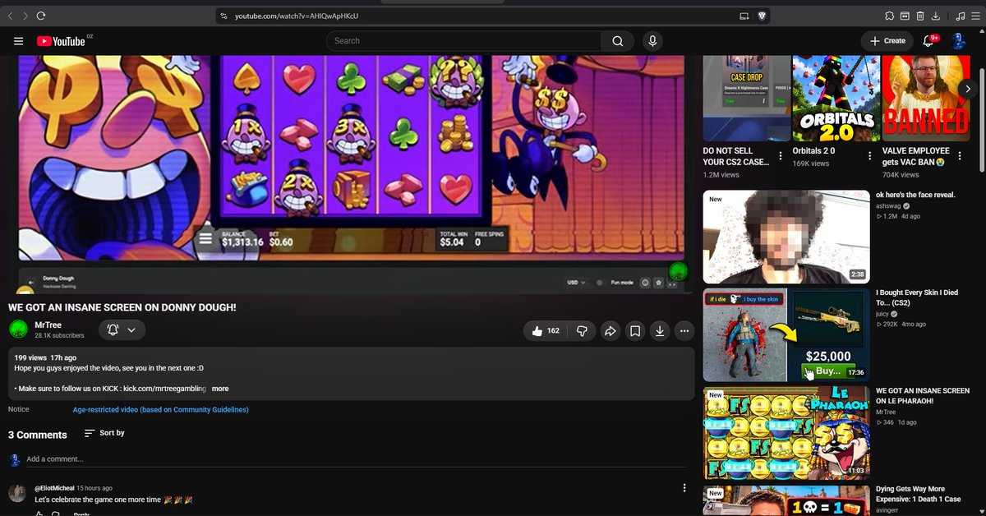Click the Add a comment field

(x=356, y=459)
